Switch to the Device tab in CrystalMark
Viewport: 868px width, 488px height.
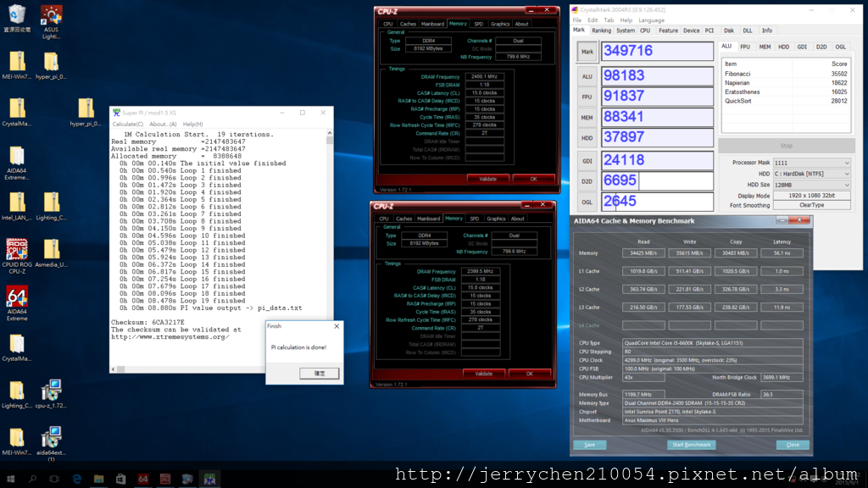click(692, 31)
